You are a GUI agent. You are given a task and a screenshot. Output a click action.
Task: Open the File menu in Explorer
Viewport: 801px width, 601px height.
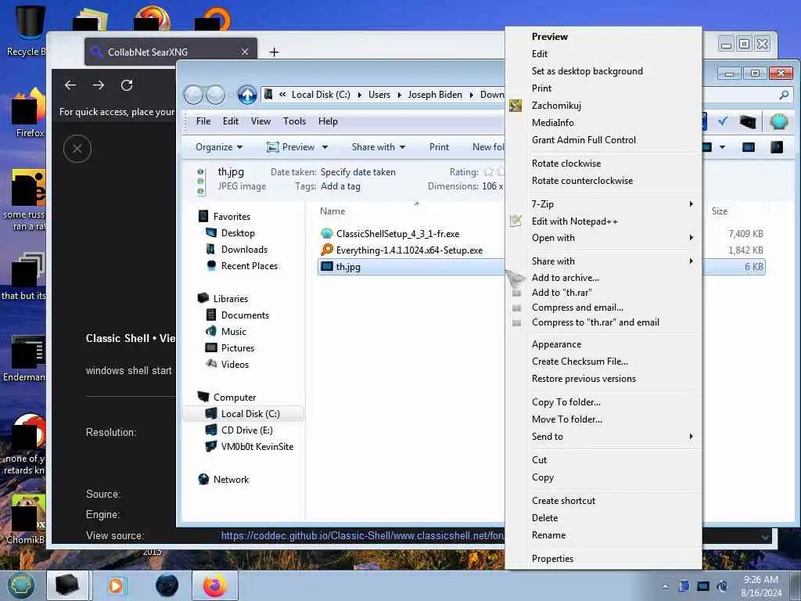(203, 121)
